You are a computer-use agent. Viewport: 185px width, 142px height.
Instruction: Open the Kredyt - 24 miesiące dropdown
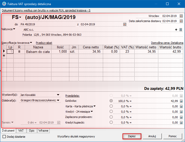pyautogui.click(x=91, y=112)
